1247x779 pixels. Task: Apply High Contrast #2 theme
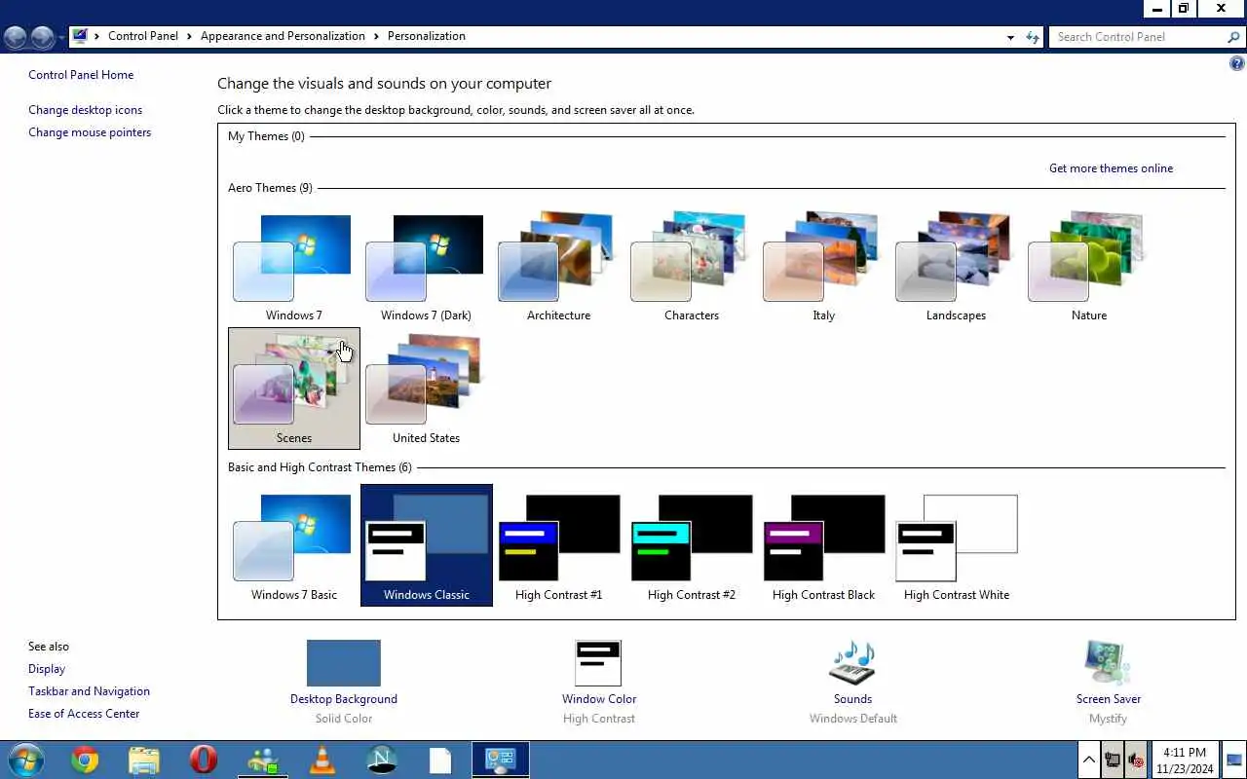point(691,545)
